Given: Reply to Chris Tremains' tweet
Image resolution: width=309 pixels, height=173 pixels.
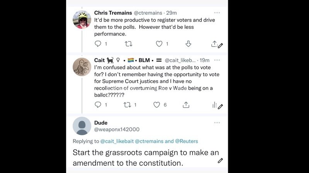Looking at the screenshot, I should (98, 44).
